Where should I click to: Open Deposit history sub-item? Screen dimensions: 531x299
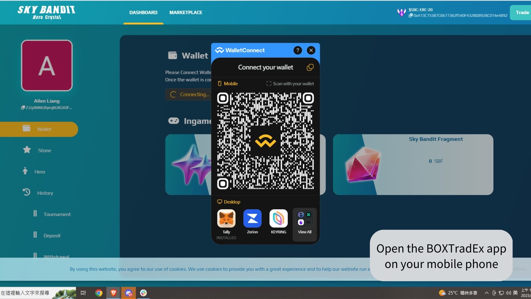[x=52, y=236]
